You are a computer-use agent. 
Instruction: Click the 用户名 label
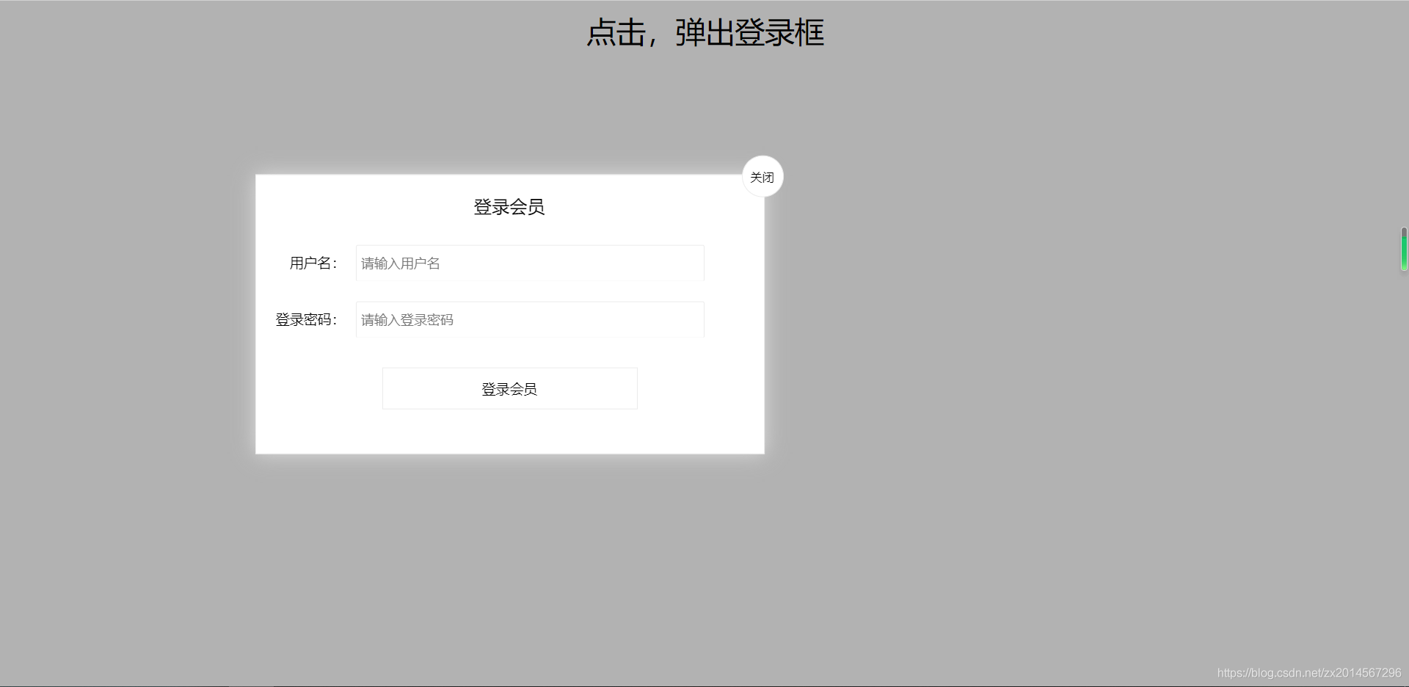pyautogui.click(x=313, y=263)
